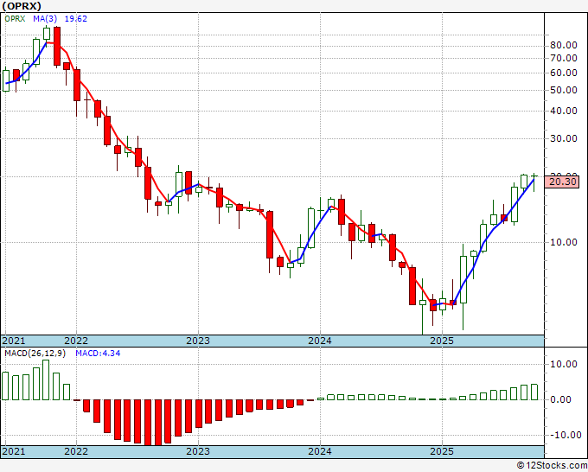Image resolution: width=588 pixels, height=472 pixels.
Task: Click the 40.00 price axis label
Action: tap(563, 111)
